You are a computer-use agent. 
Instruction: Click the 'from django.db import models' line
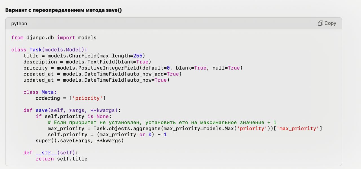(x=54, y=37)
